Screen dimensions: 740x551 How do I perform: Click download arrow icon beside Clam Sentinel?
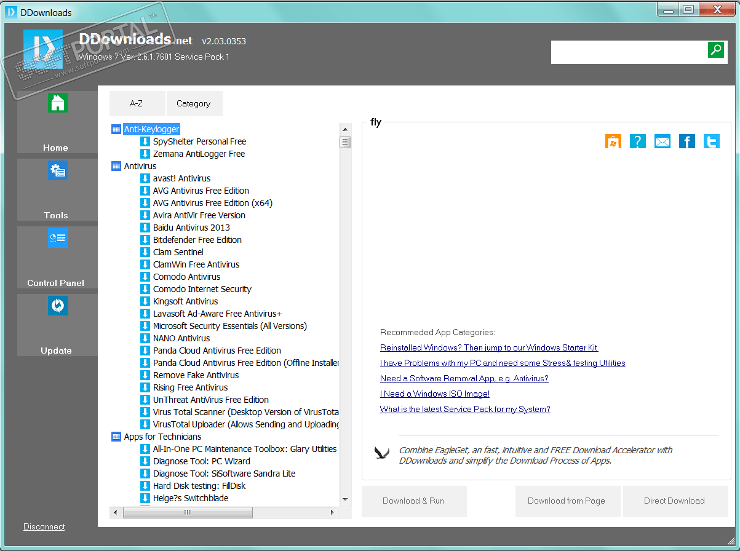pos(145,252)
